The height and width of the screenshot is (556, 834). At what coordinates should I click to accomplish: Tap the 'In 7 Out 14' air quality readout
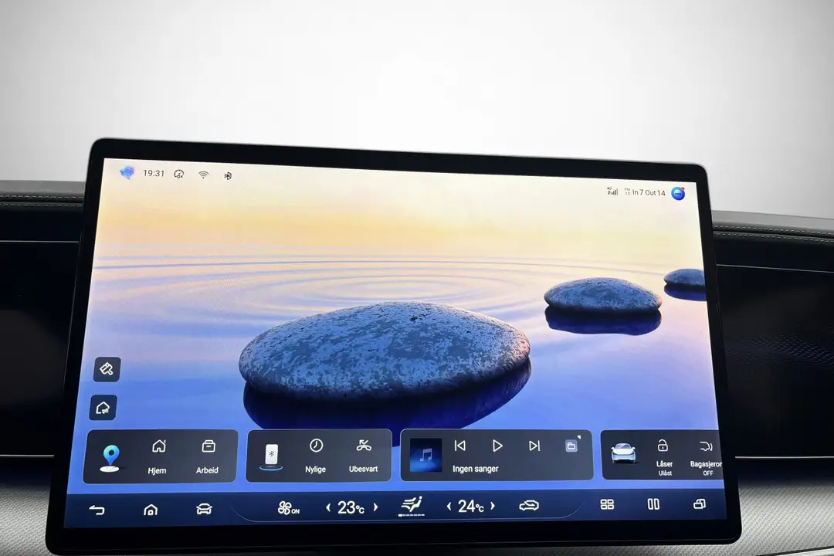[649, 192]
